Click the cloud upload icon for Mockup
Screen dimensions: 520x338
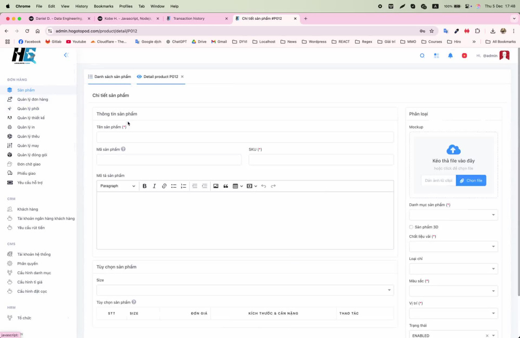coord(453,150)
